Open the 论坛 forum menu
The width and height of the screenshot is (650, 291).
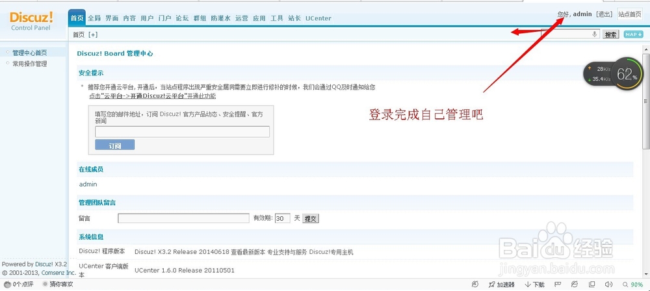point(183,18)
